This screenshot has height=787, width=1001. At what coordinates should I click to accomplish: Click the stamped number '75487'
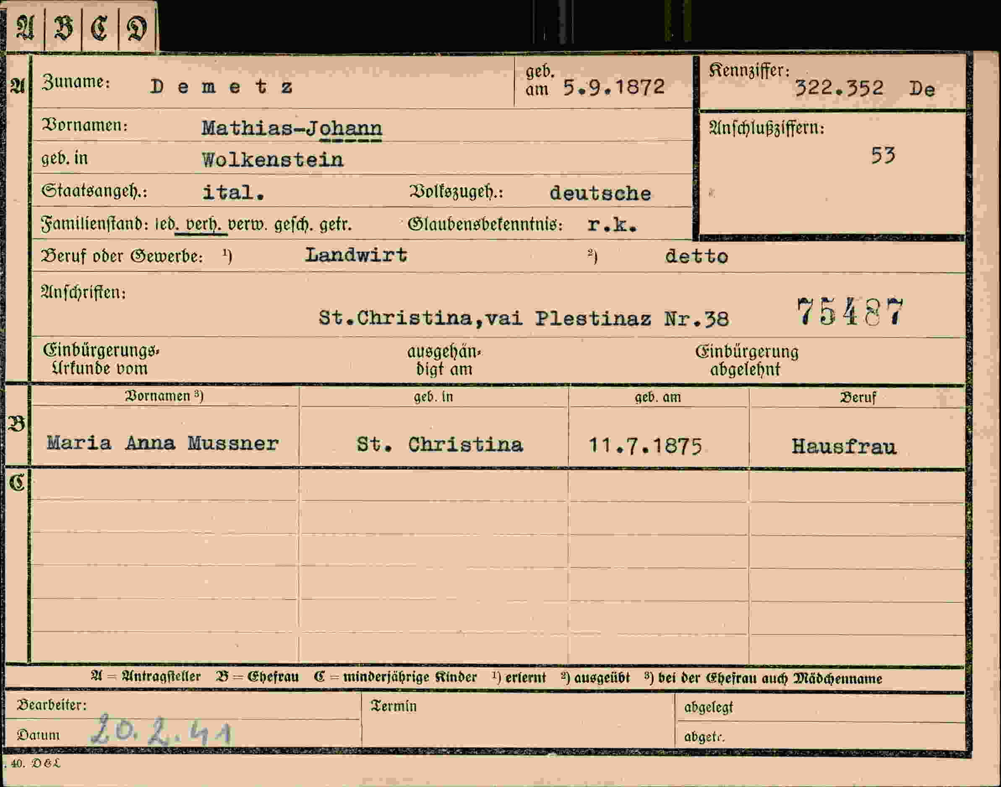click(x=850, y=312)
